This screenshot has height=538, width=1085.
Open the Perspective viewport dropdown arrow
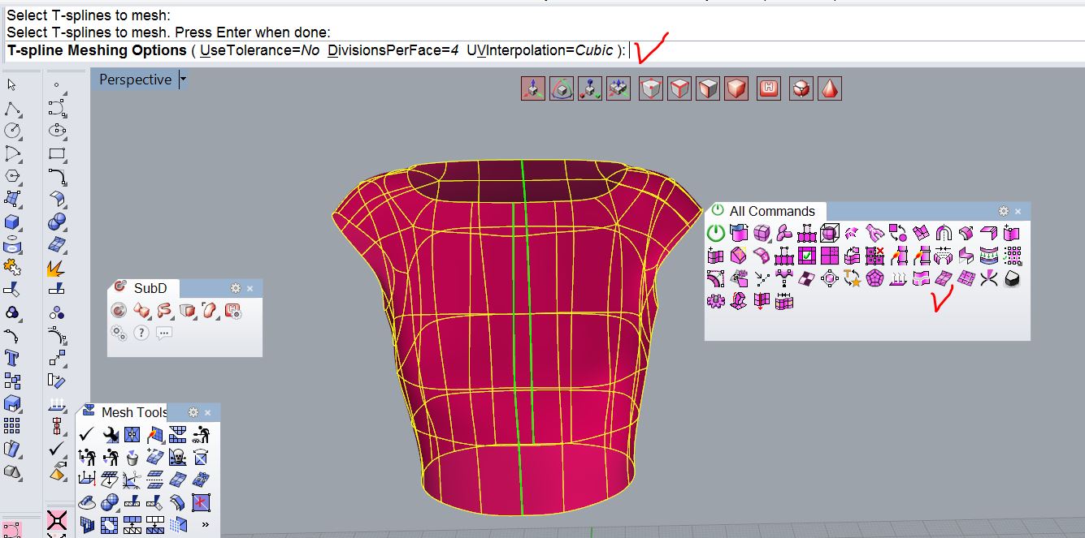[x=183, y=80]
